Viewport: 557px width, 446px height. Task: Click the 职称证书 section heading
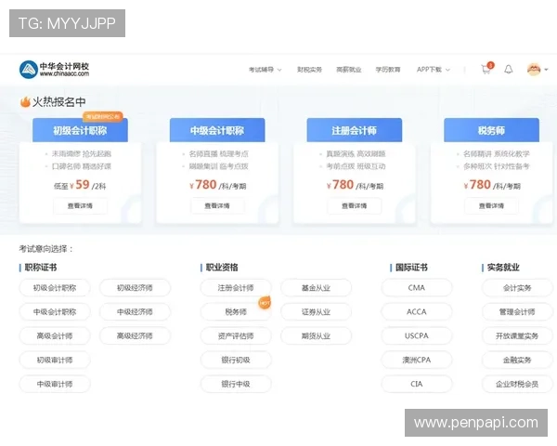(41, 268)
